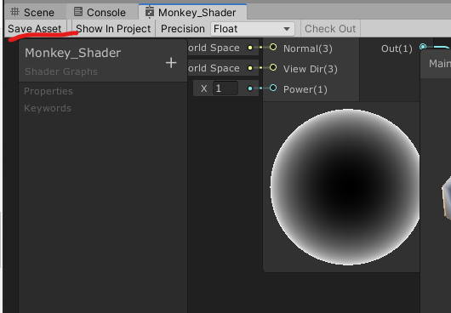The height and width of the screenshot is (313, 451).
Task: Select the Keywords section label
Action: pos(48,108)
